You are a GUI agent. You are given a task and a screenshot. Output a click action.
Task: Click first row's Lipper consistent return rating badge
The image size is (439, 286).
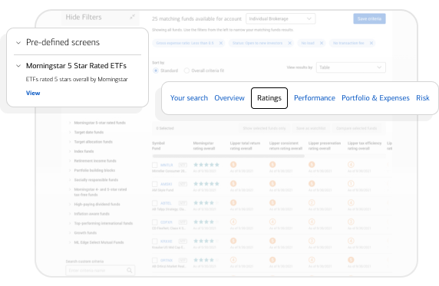[x=272, y=165]
